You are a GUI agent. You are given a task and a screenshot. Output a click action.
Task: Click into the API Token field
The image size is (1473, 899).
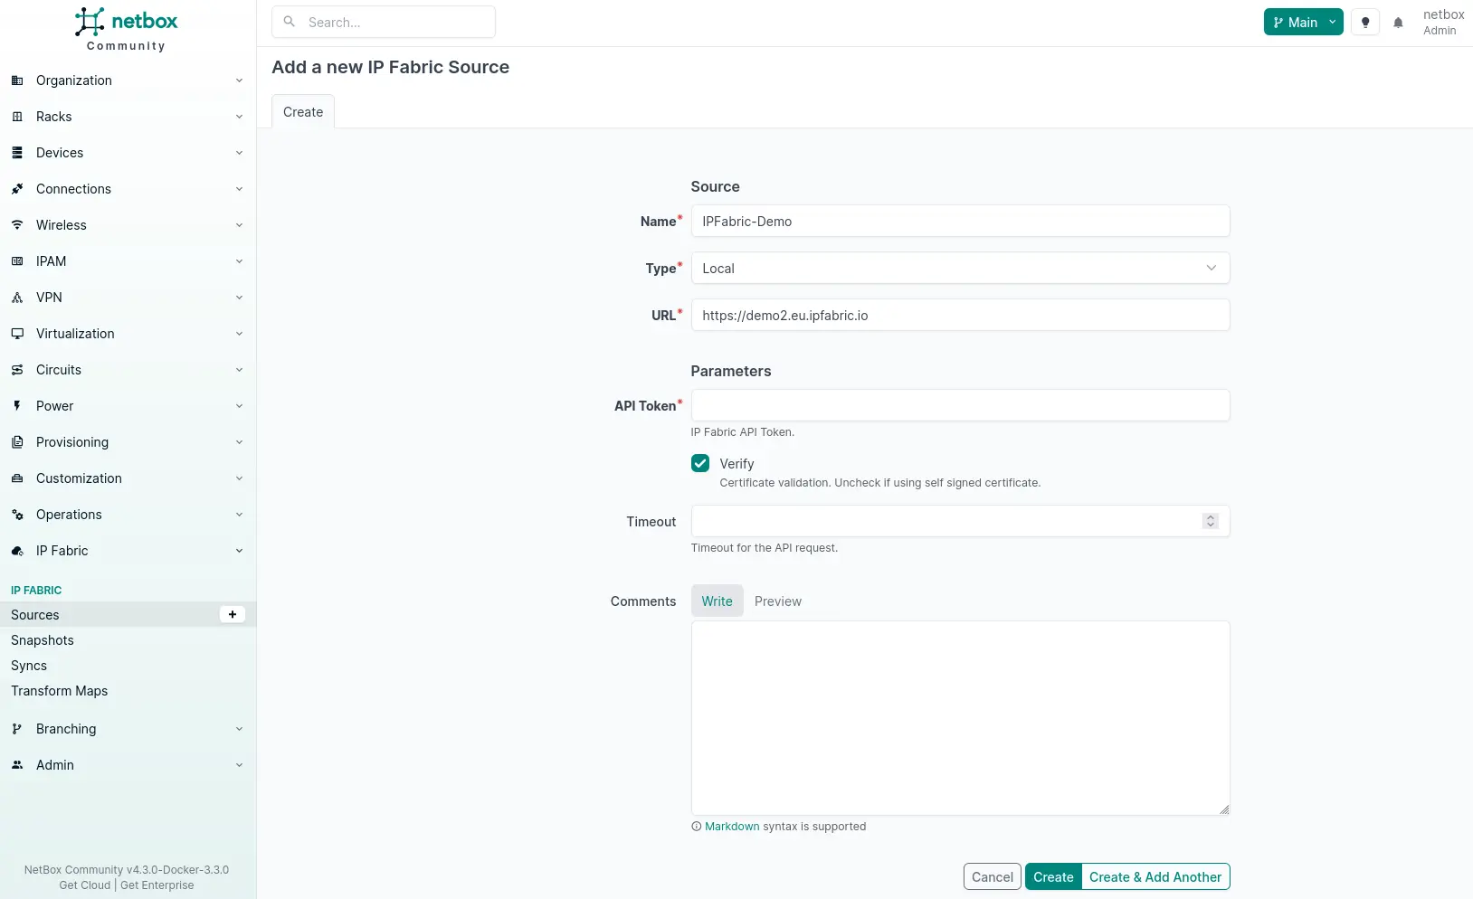pos(959,406)
